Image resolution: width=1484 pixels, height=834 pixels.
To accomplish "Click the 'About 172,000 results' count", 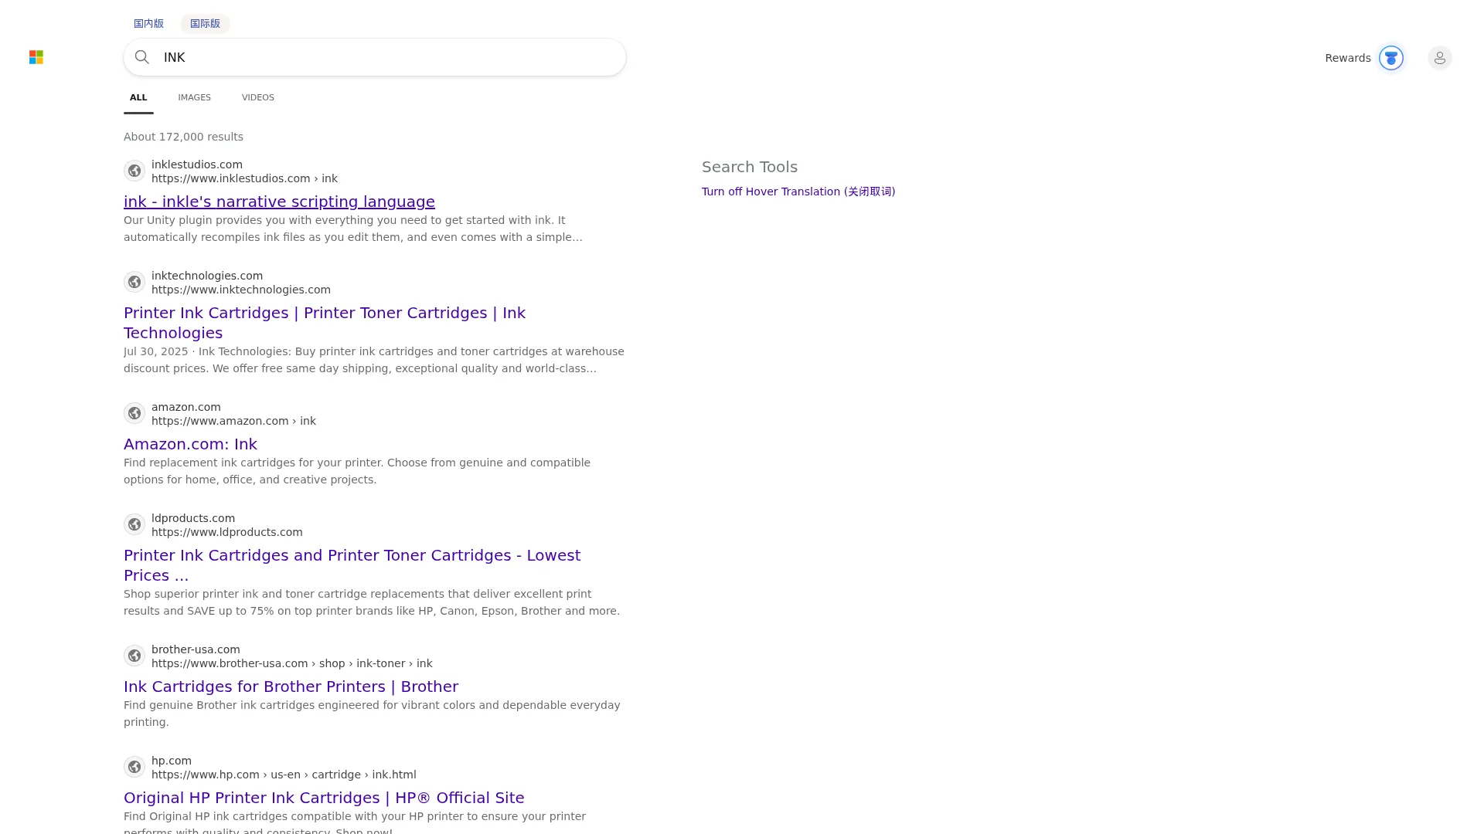I will [183, 137].
